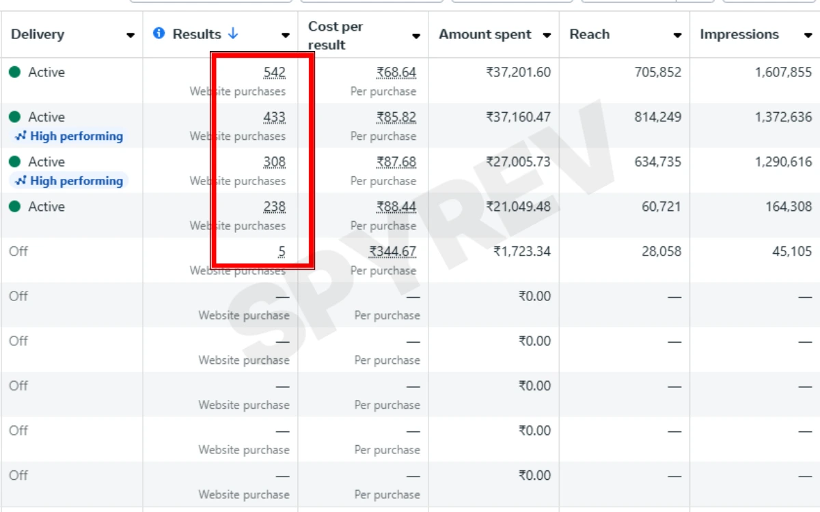Expand the Reach column dropdown arrow
Image resolution: width=820 pixels, height=512 pixels.
click(676, 35)
